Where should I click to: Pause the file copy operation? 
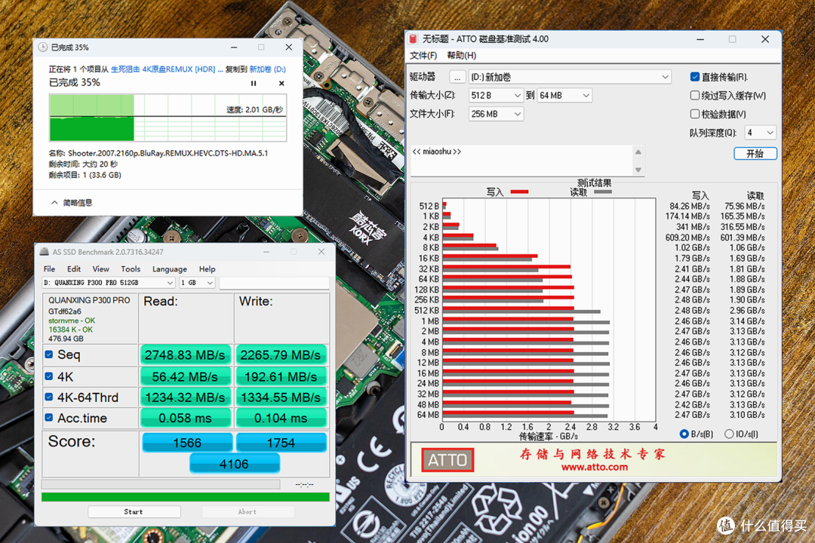point(254,83)
